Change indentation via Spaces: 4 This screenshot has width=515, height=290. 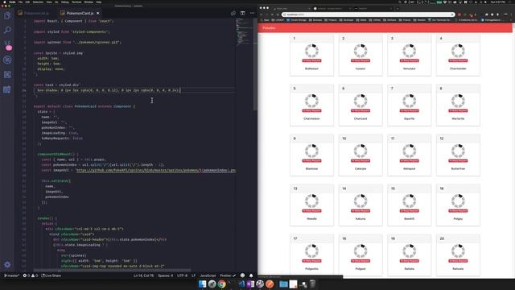pyautogui.click(x=165, y=275)
